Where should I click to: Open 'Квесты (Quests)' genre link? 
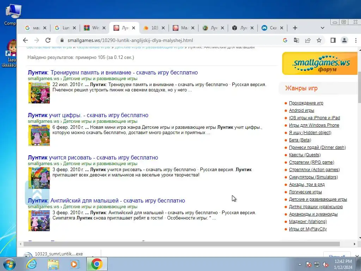tap(305, 155)
